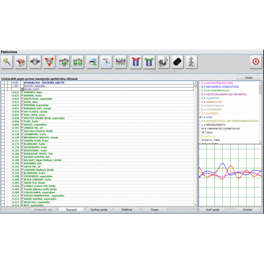Select the GRAPEFRUIT, fruits row
The image size is (264, 264).
(97, 150)
